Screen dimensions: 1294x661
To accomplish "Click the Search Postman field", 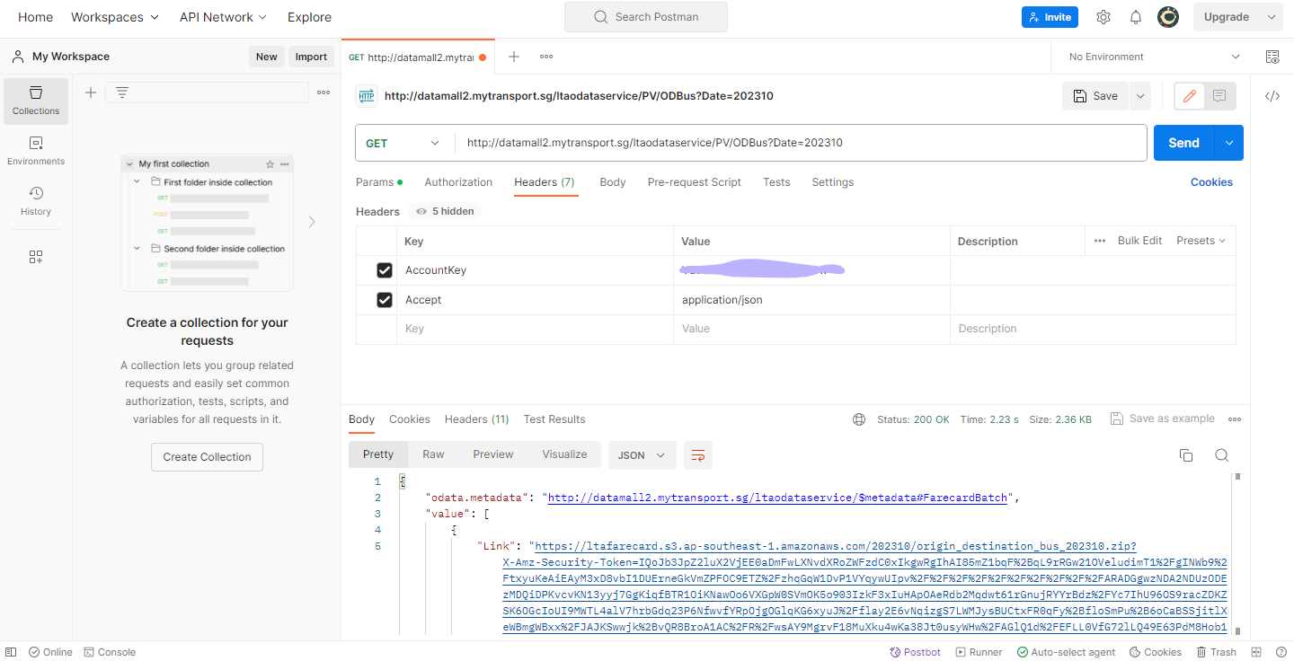I will click(646, 17).
